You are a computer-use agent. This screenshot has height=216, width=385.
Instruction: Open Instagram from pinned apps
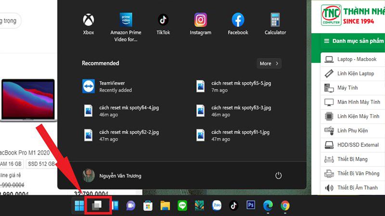click(x=200, y=24)
